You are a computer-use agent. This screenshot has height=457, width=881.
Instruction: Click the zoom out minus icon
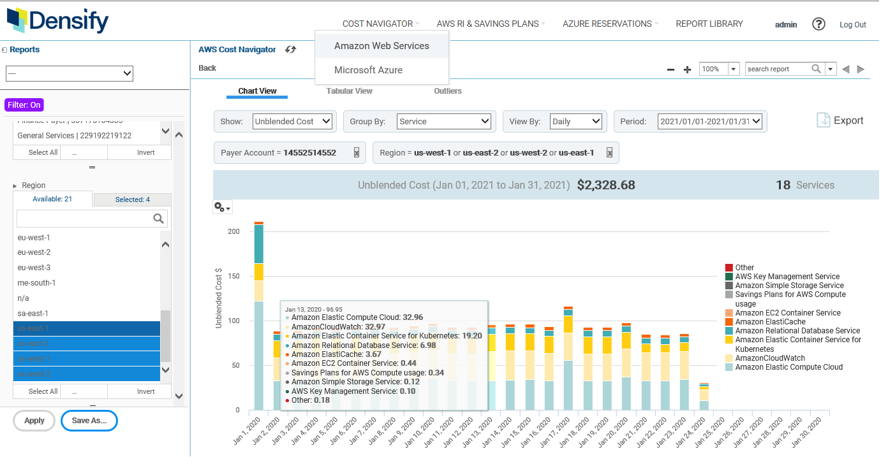[x=670, y=69]
